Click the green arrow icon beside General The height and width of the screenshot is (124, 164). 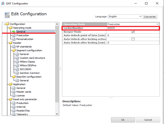click(14, 32)
